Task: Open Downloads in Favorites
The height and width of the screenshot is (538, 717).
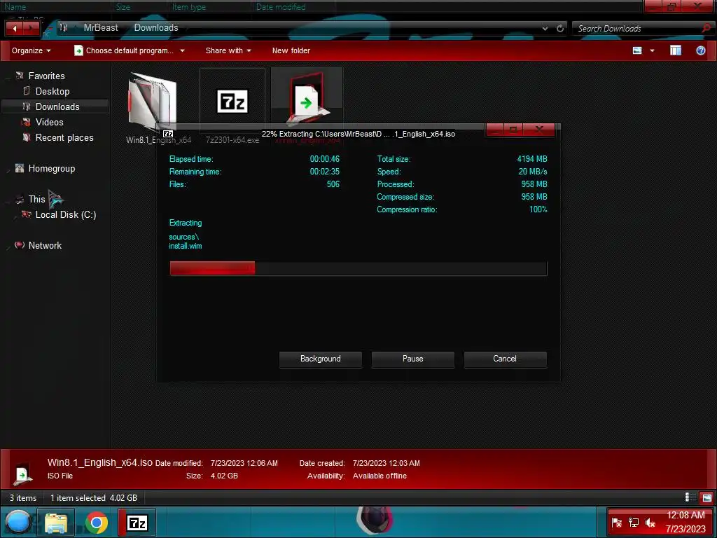Action: coord(57,106)
